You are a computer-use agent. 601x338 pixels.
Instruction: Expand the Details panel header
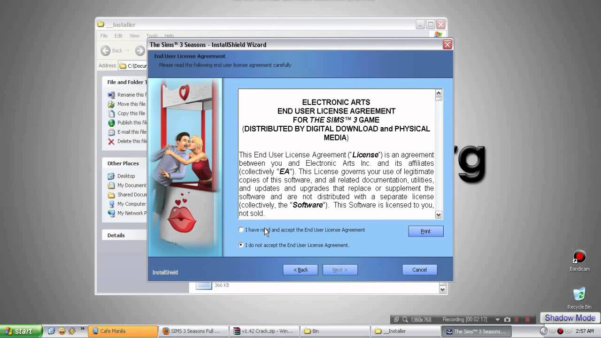pyautogui.click(x=124, y=235)
